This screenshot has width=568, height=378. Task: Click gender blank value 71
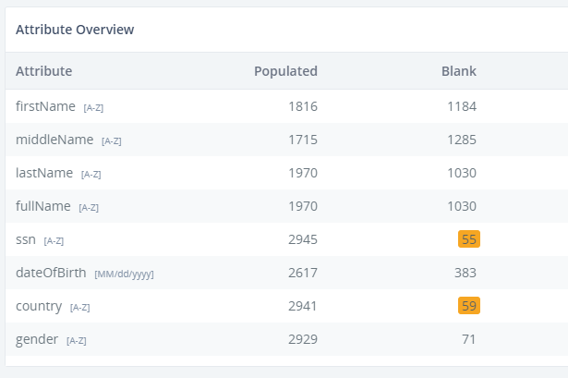click(469, 339)
